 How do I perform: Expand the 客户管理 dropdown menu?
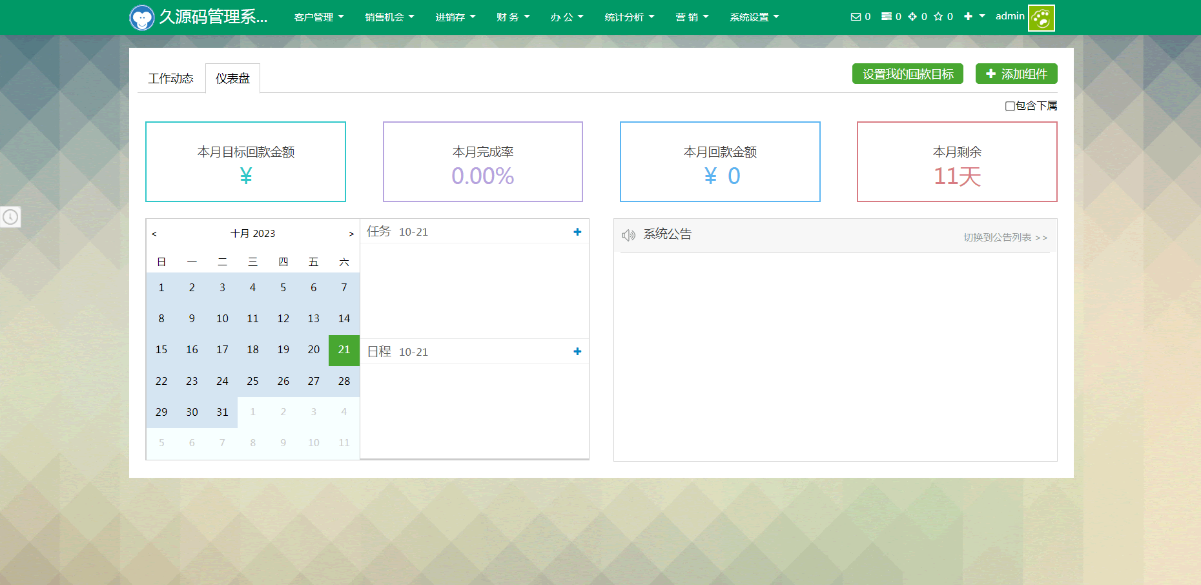coord(318,17)
